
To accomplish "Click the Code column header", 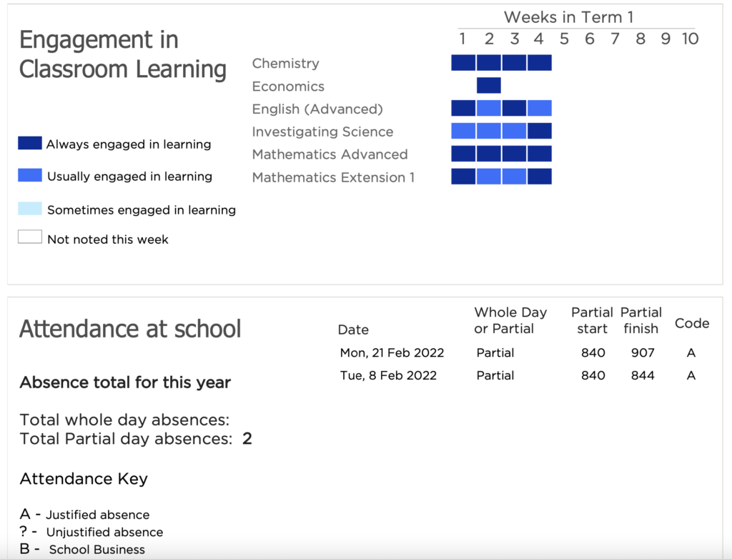I will click(692, 323).
